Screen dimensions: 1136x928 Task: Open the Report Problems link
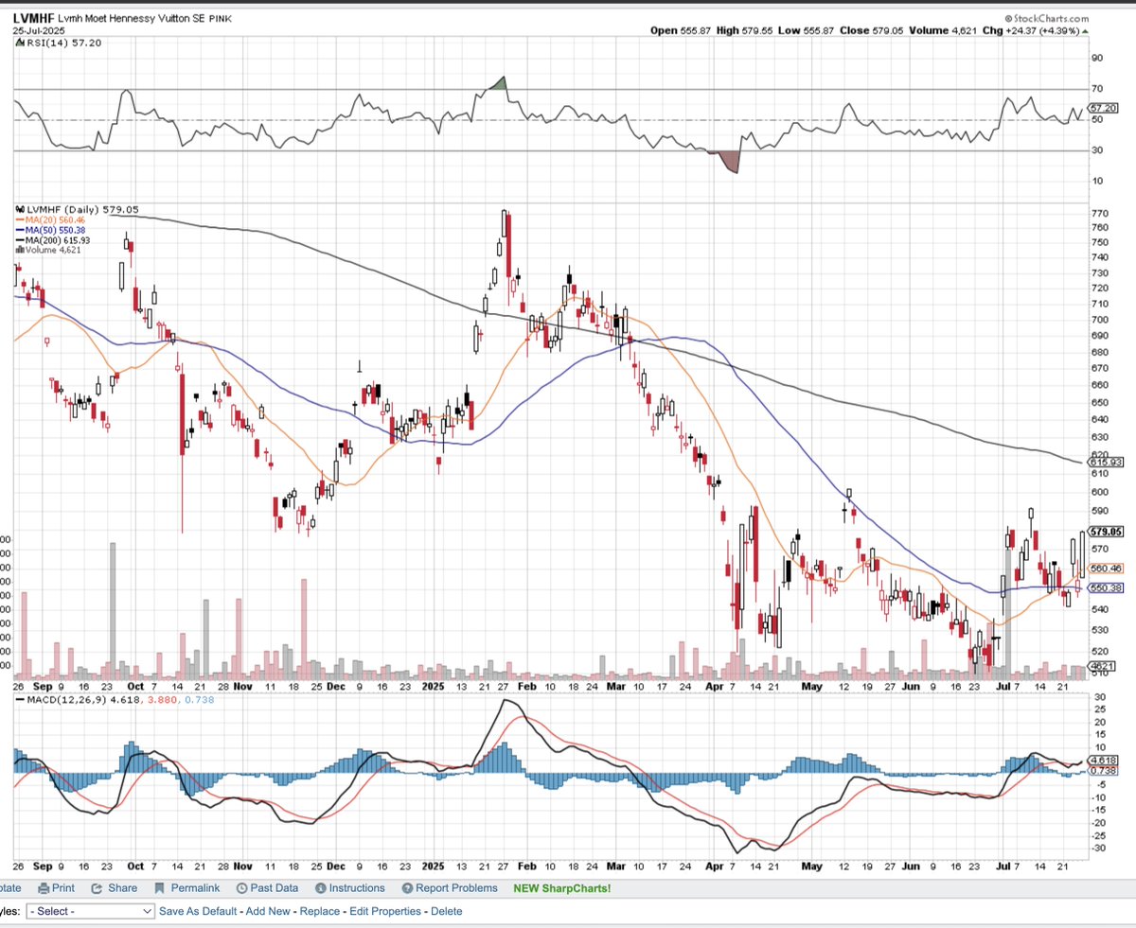point(456,888)
